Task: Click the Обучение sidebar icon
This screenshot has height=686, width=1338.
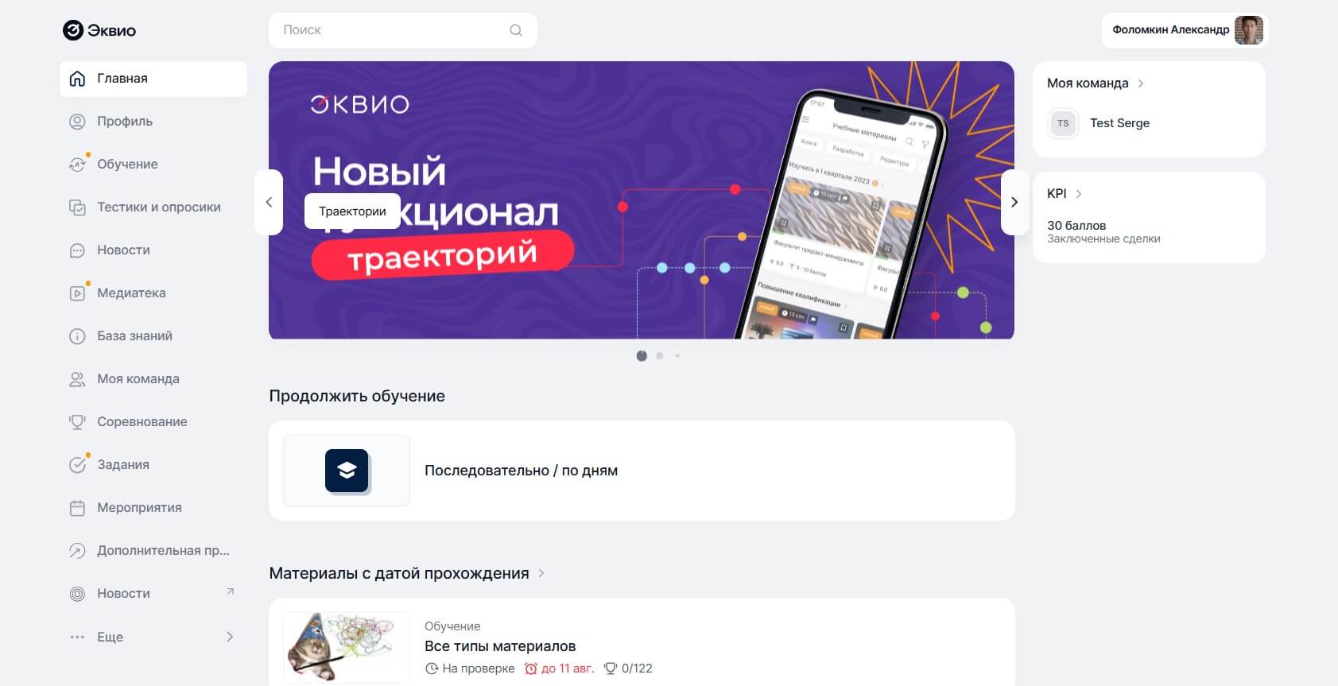Action: (x=77, y=165)
